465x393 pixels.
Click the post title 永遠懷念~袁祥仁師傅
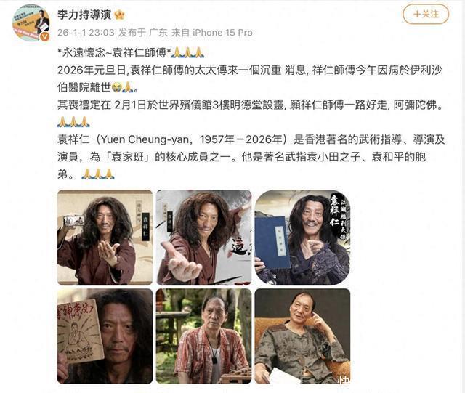[x=114, y=53]
